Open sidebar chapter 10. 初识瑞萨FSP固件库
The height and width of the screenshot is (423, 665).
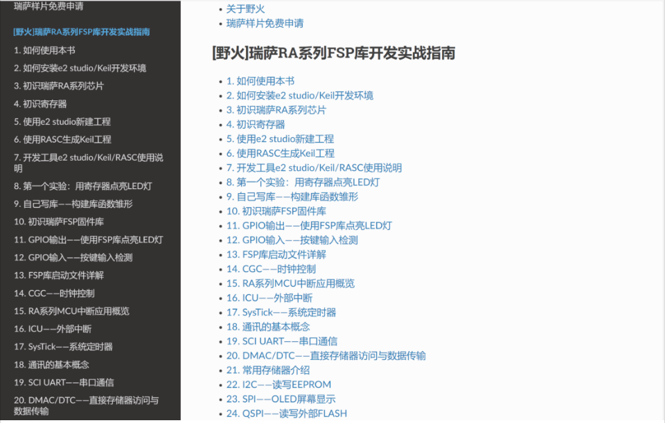click(x=59, y=222)
